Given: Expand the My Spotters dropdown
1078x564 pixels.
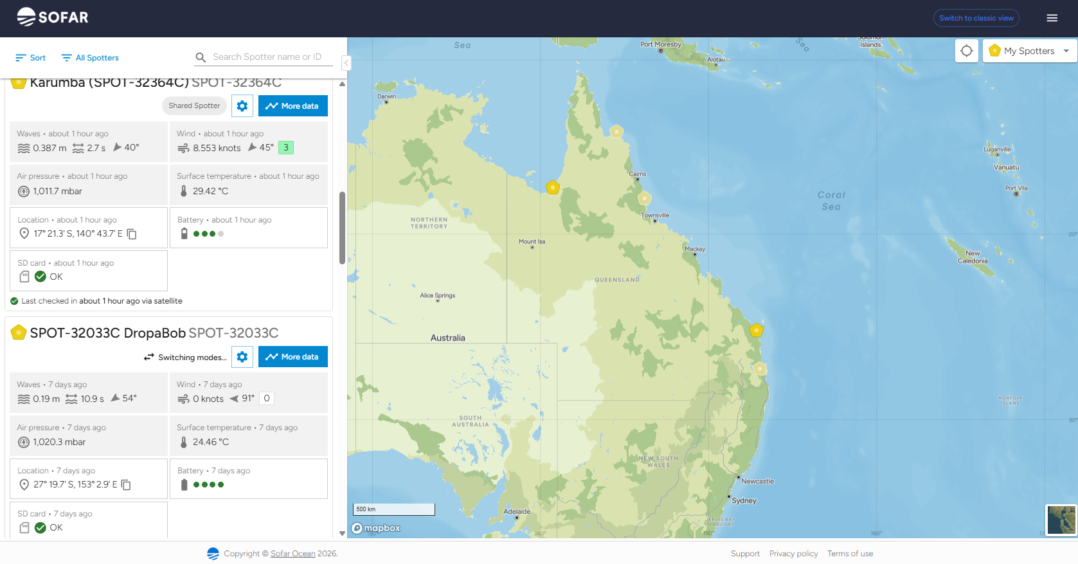Looking at the screenshot, I should [1029, 51].
